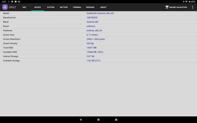Open the ABOUT tab
The height and width of the screenshot is (123, 197).
103,7
